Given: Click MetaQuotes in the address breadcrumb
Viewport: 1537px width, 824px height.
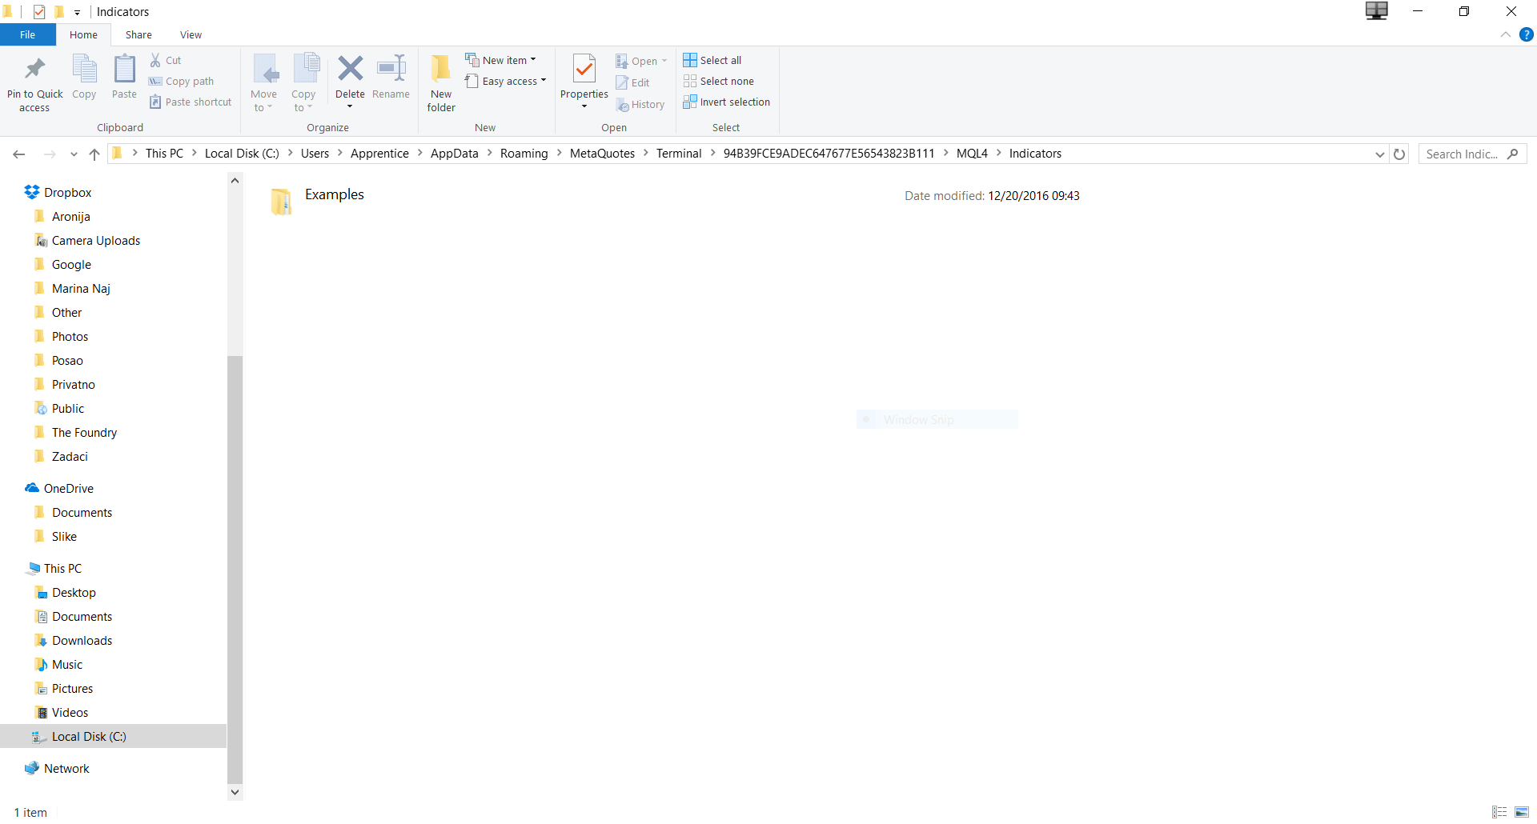Looking at the screenshot, I should point(602,154).
